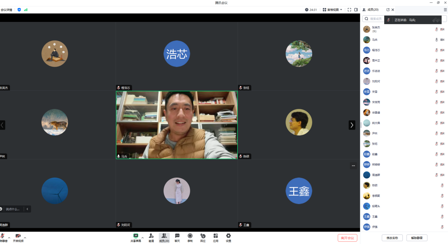
Task: Click the 离开会议 leave meeting button
Action: tap(347, 238)
